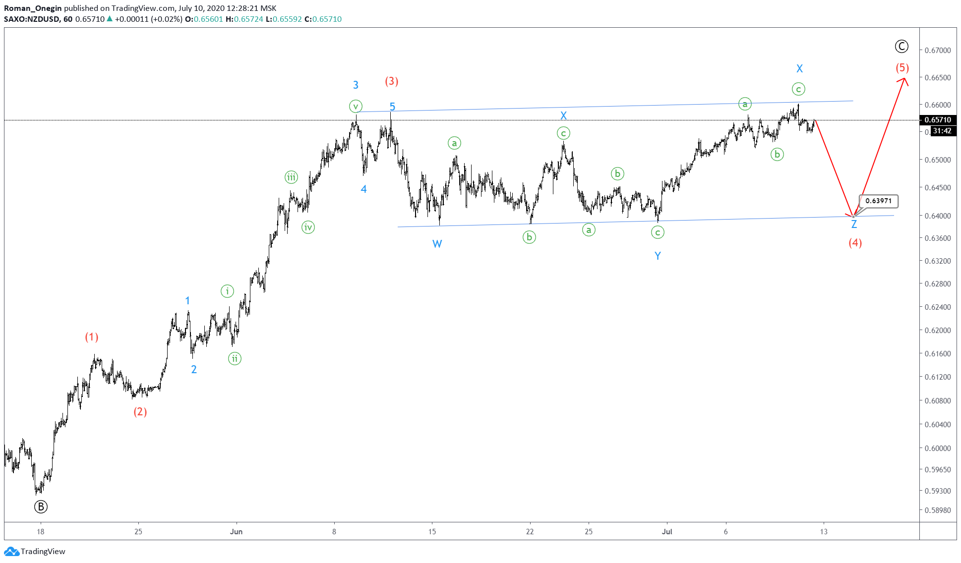Select the 0.63971 price callout box
The height and width of the screenshot is (563, 961).
coord(878,201)
